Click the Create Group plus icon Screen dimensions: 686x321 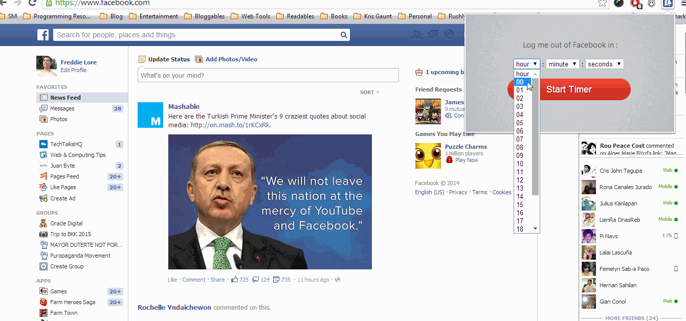43,266
